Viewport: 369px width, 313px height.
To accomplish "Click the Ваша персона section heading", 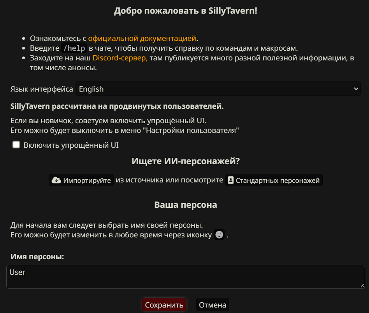I will 186,204.
